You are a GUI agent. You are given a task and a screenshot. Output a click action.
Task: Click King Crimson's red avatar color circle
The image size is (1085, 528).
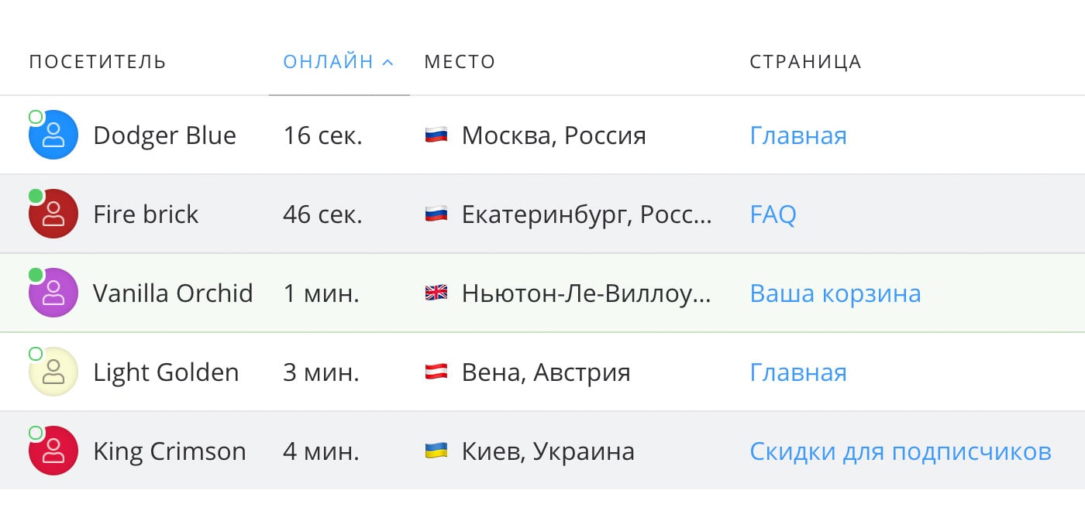coord(53,451)
